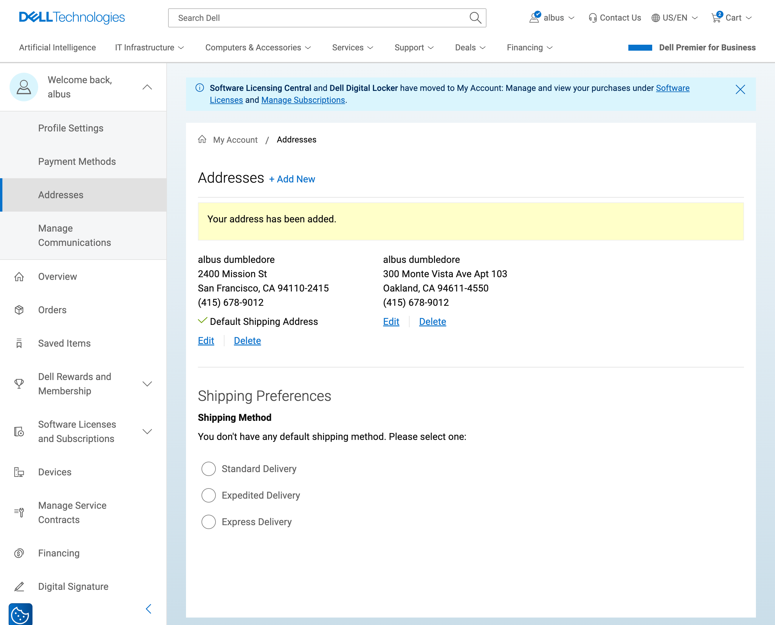The width and height of the screenshot is (775, 625).
Task: Click the search magnifier icon
Action: (475, 18)
